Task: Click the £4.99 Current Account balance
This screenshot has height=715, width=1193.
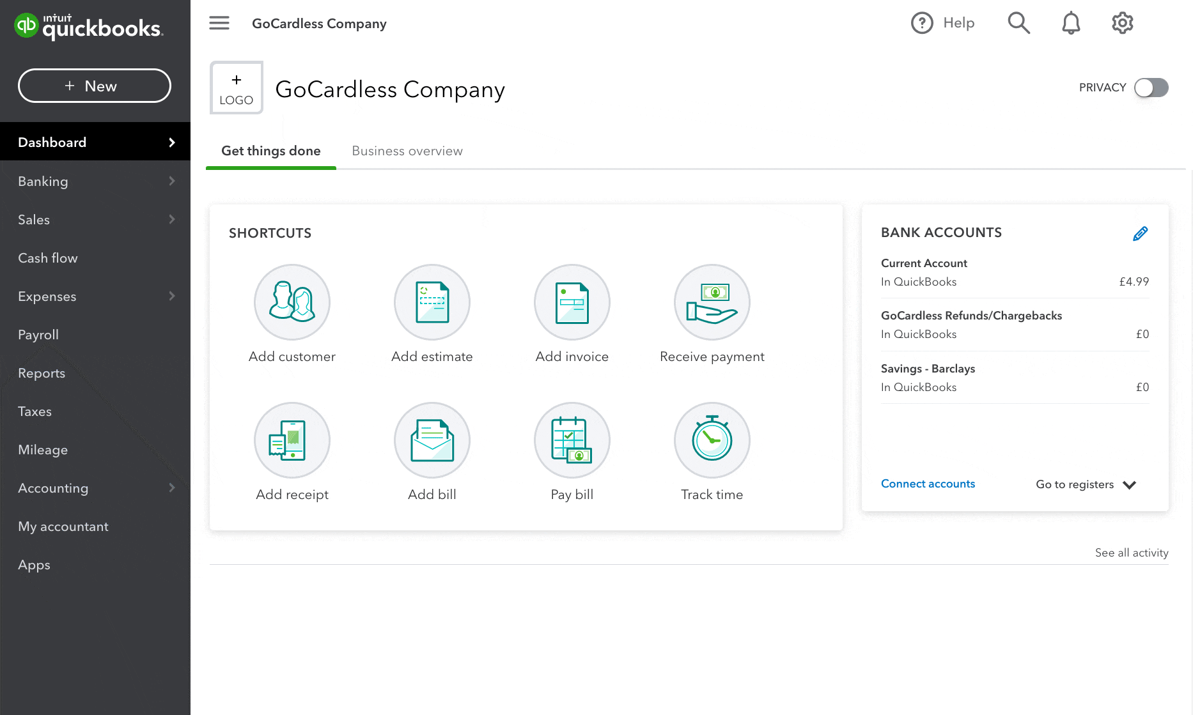Action: 1134,282
